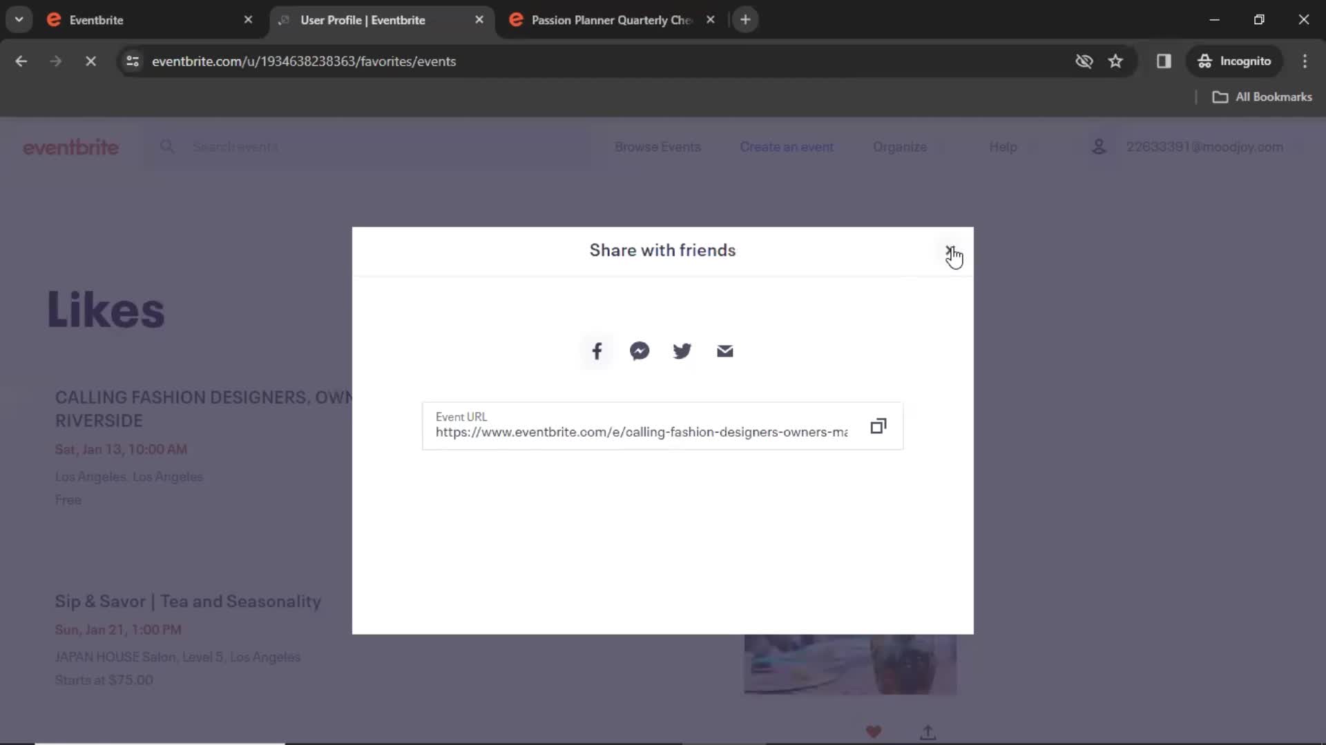Share event via Messenger icon
This screenshot has height=745, width=1326.
click(640, 351)
